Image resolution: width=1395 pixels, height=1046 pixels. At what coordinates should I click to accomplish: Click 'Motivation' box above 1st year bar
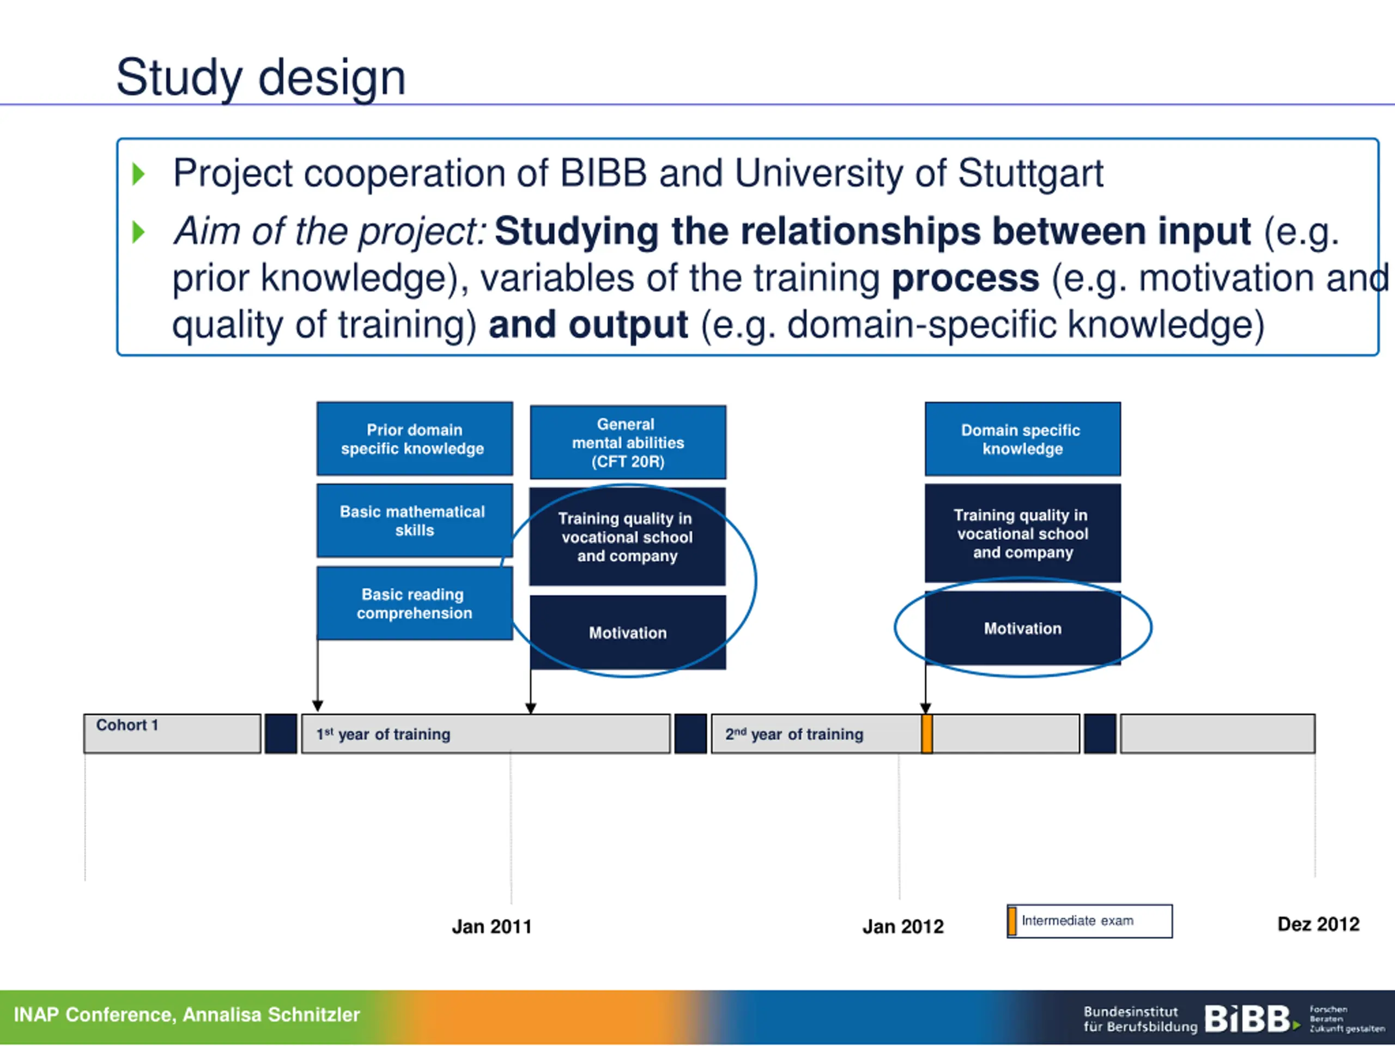628,633
